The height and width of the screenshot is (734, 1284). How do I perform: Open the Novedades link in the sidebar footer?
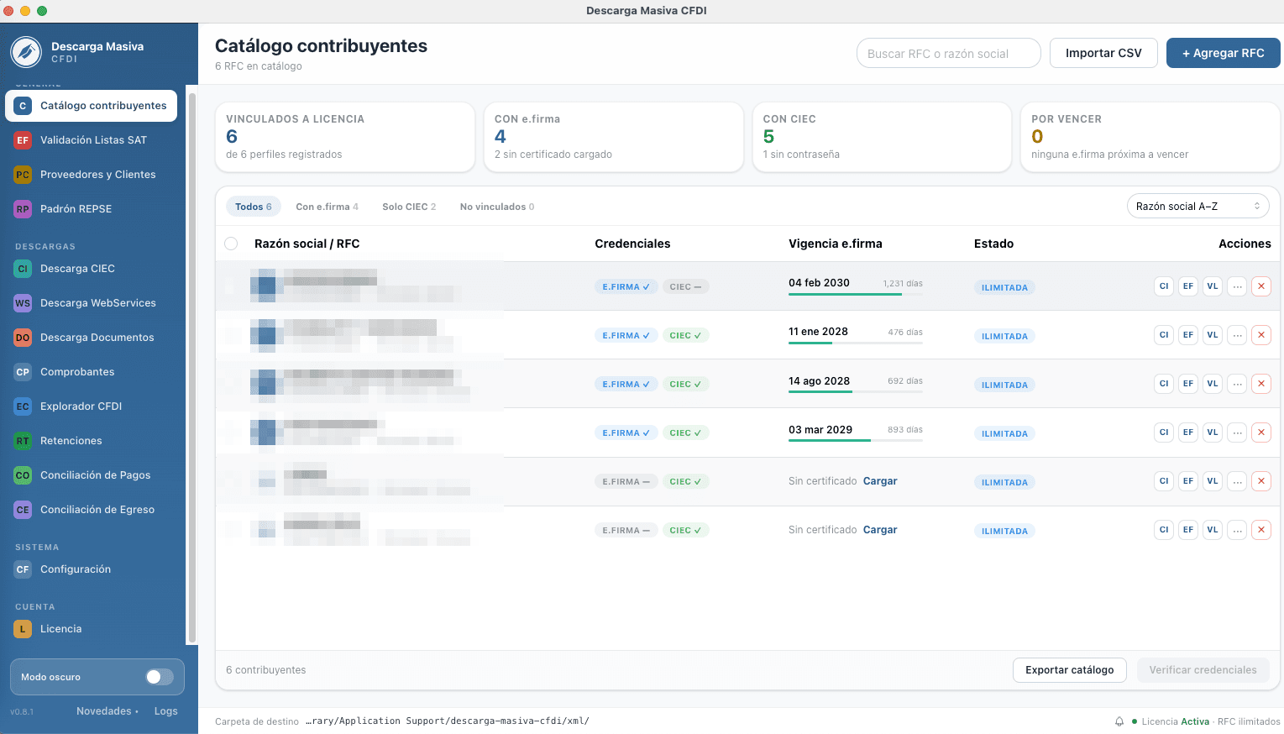pyautogui.click(x=107, y=711)
